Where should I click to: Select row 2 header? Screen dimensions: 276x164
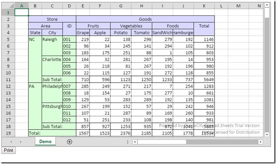click(8, 19)
